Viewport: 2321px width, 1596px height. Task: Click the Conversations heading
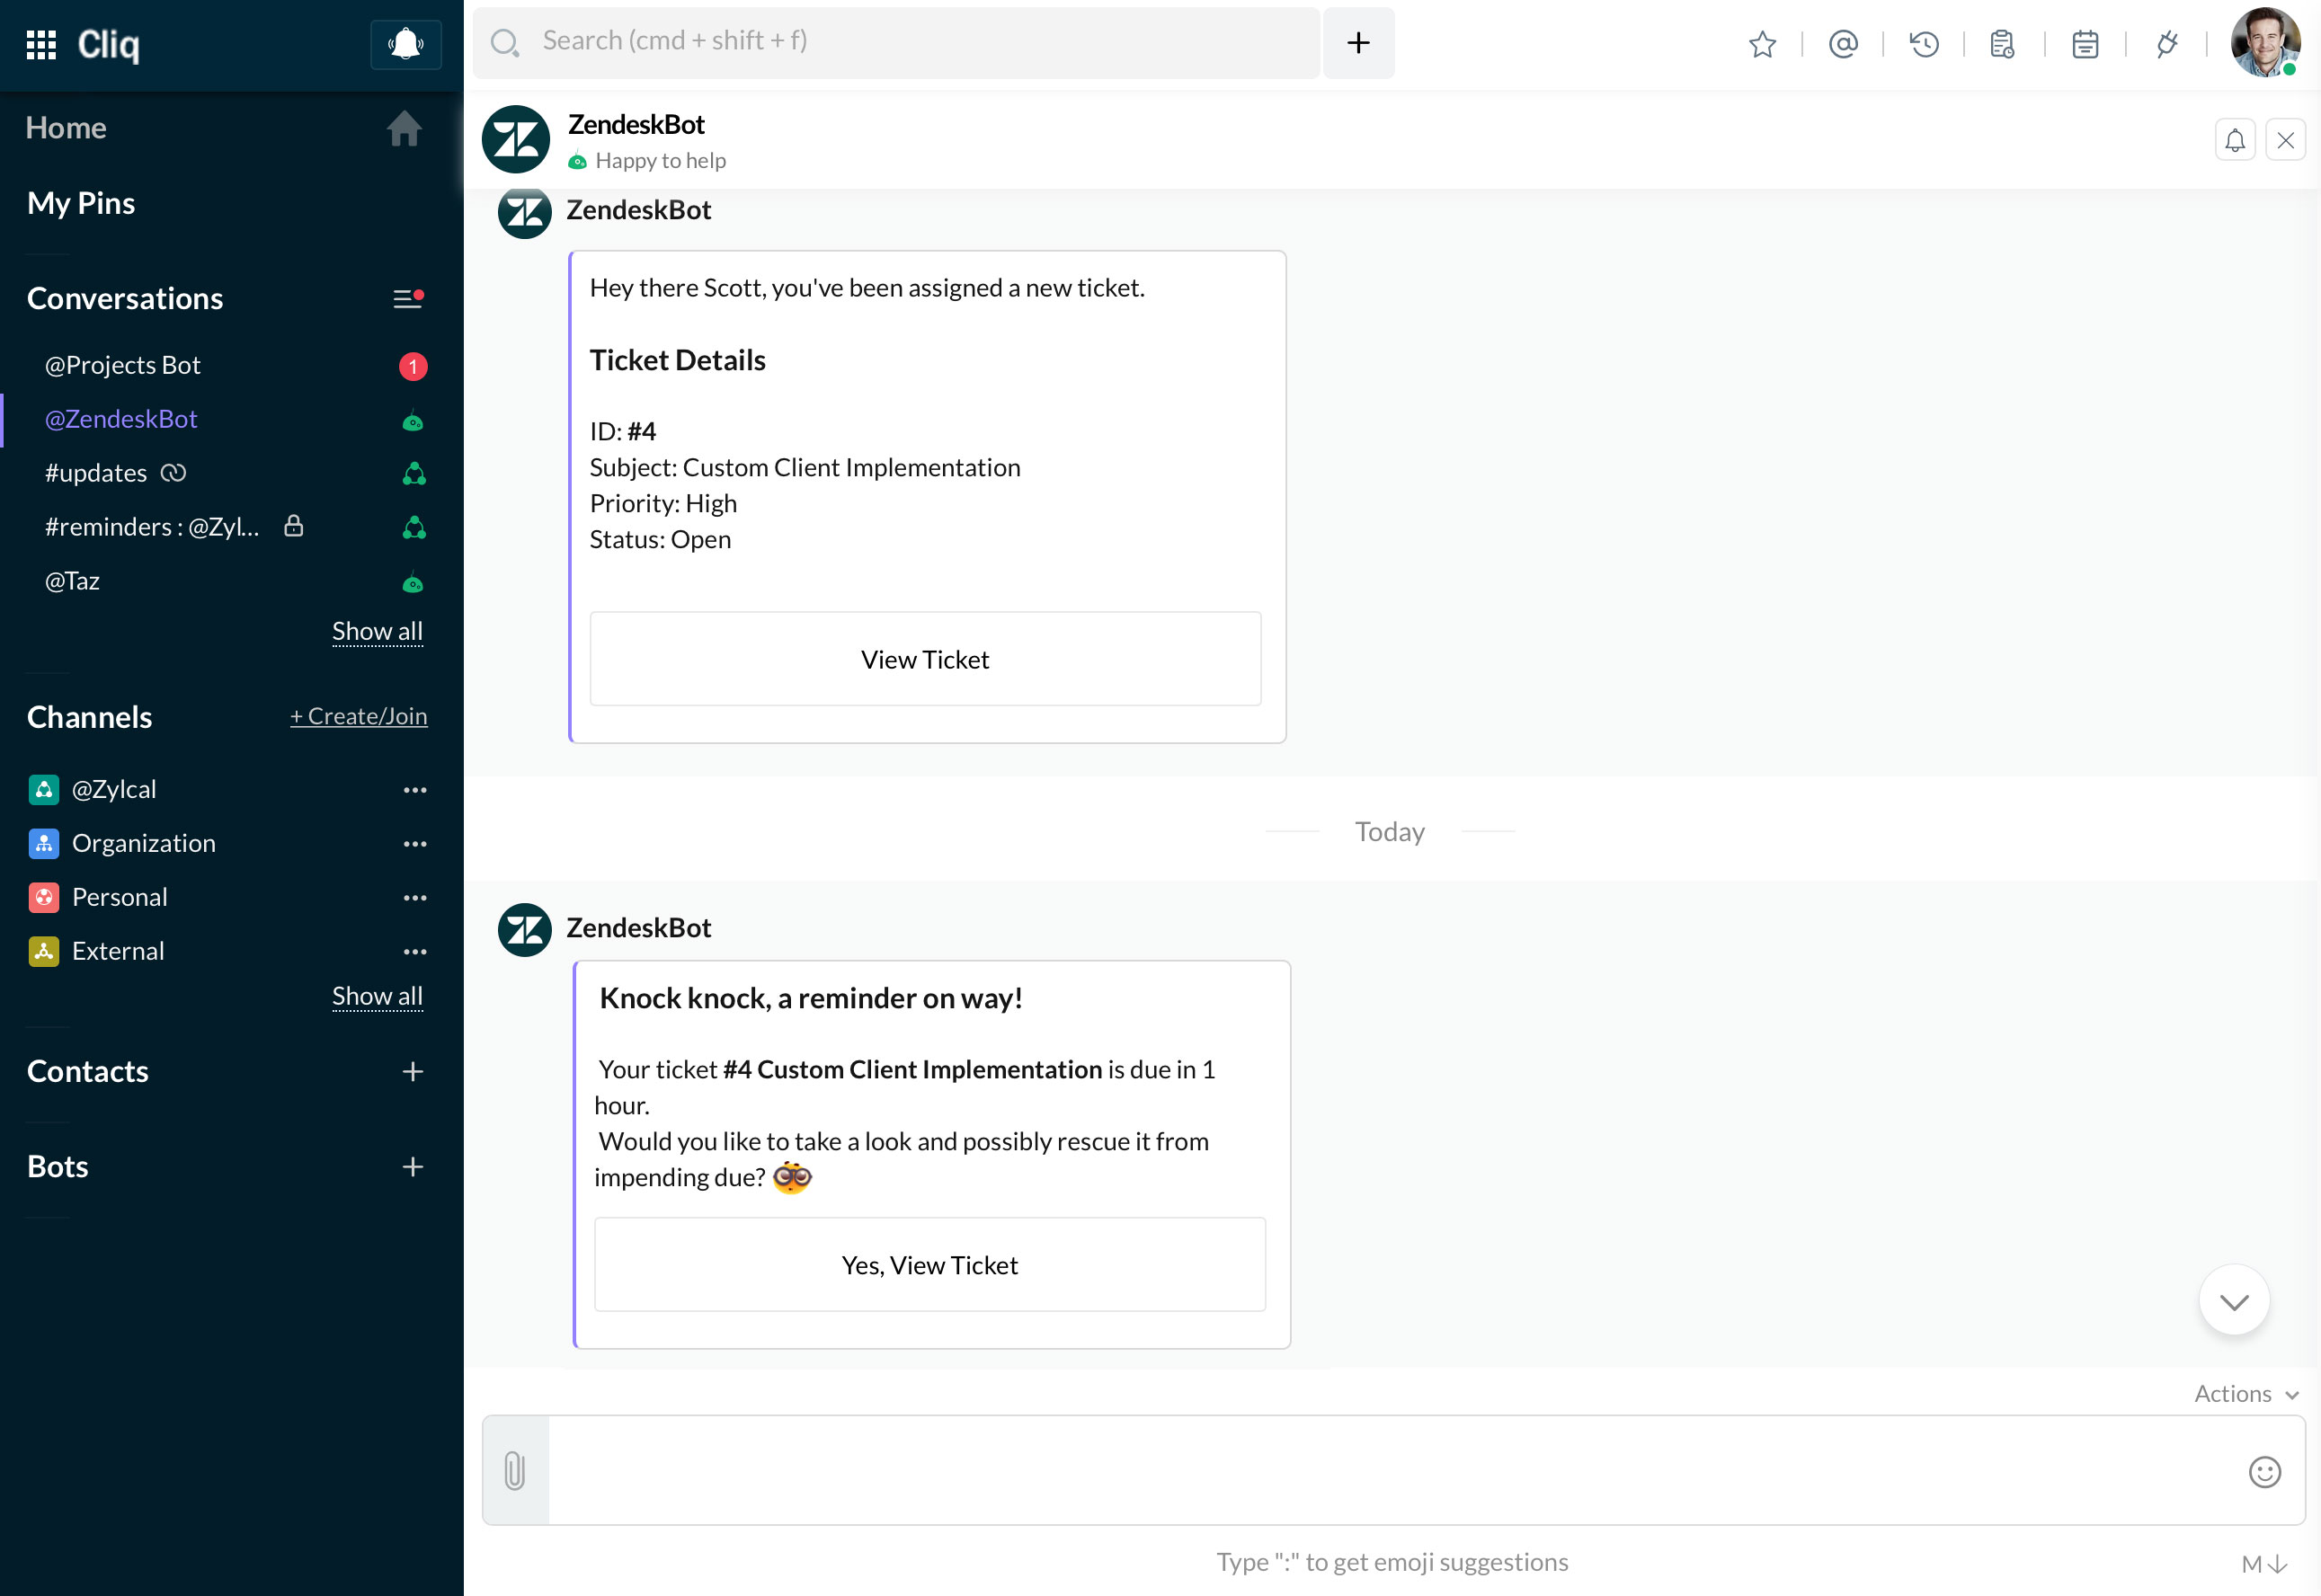pos(125,298)
